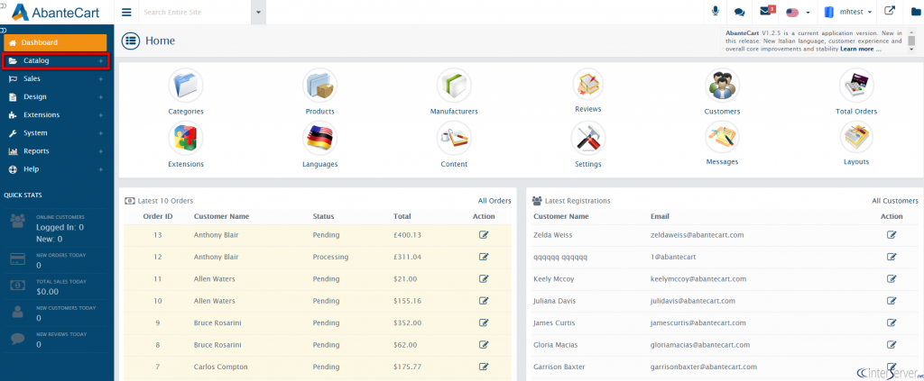The height and width of the screenshot is (381, 924).
Task: Click the Learn more link
Action: click(x=860, y=50)
